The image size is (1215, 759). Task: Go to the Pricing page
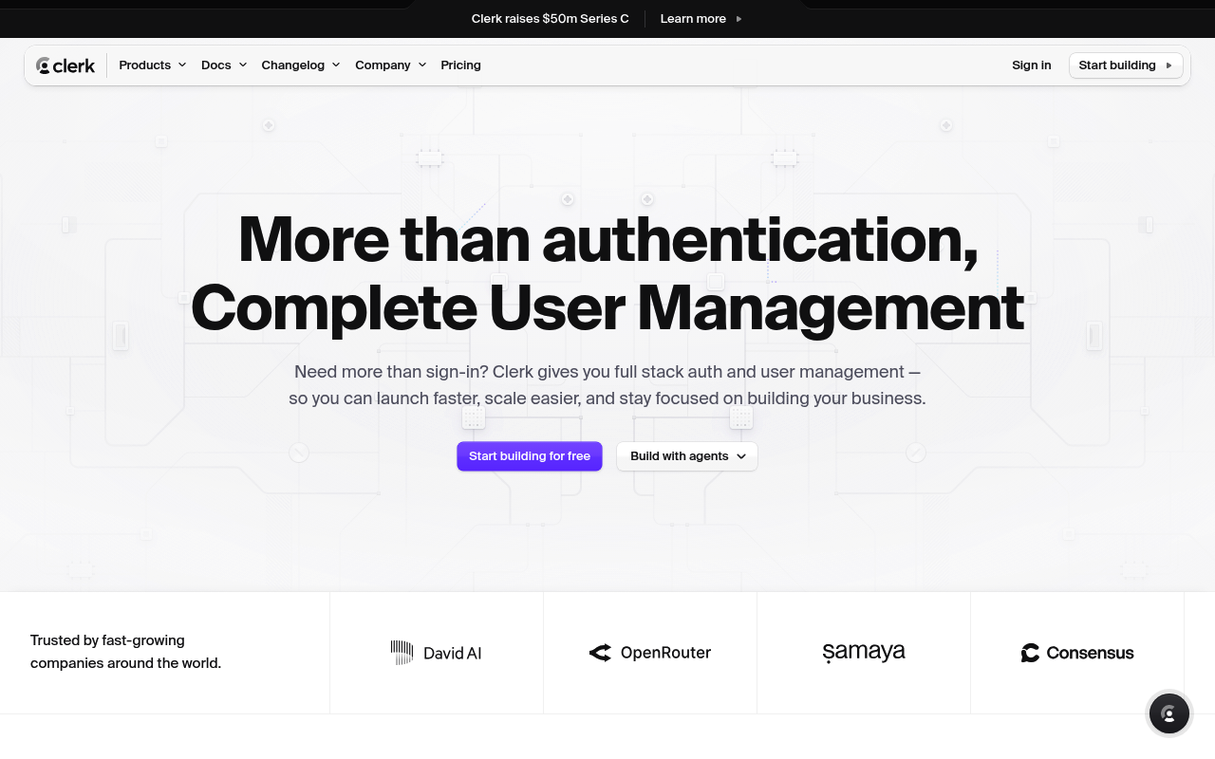[x=460, y=65]
